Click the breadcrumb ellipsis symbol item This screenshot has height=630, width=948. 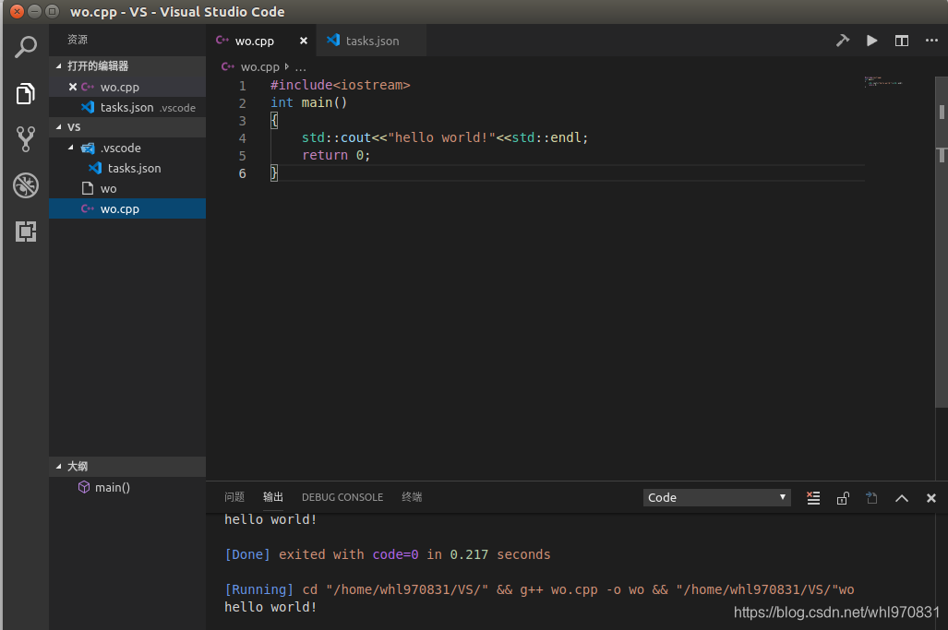point(301,67)
